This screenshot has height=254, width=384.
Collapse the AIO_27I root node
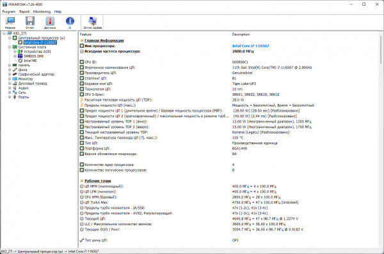(4, 33)
